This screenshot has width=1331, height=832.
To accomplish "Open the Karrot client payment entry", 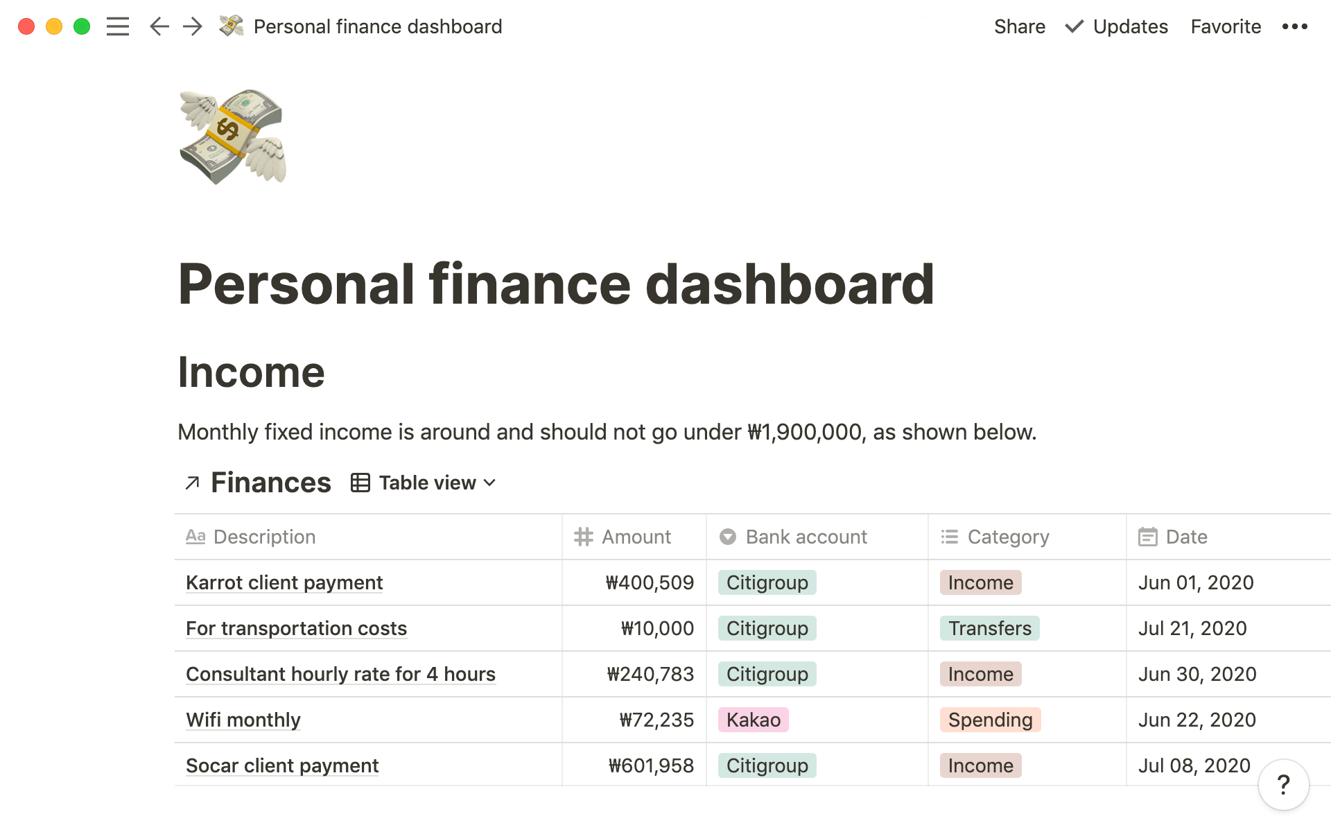I will pyautogui.click(x=284, y=582).
